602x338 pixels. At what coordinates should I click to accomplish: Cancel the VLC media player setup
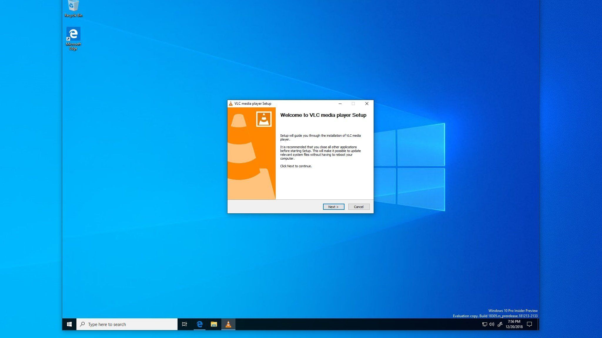(359, 207)
